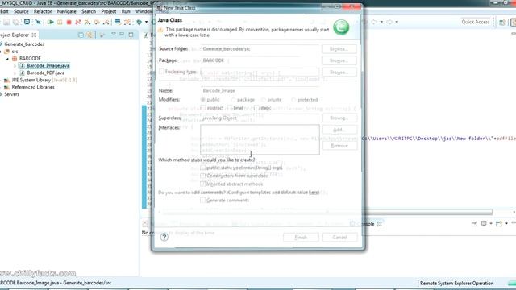Viewport: 516px width, 290px height.
Task: Click the Display Selected Console icon
Action: [484, 224]
